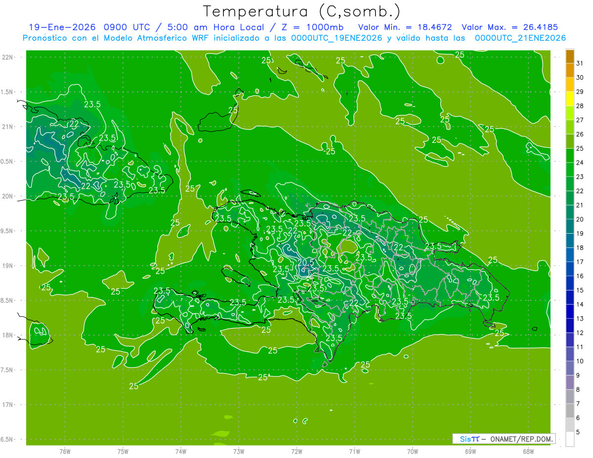Select '0000UTC_21ENE2026' valid-until timestamp
This screenshot has height=458, width=593.
click(x=520, y=38)
